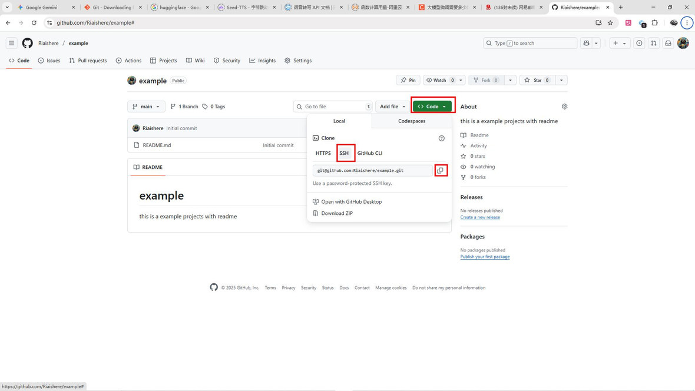Switch to the Git - Downloading browser tab

[x=112, y=7]
